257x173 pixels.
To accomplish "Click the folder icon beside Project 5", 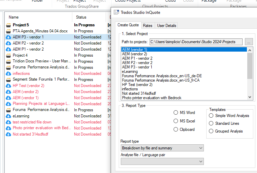I will [x=8, y=25].
